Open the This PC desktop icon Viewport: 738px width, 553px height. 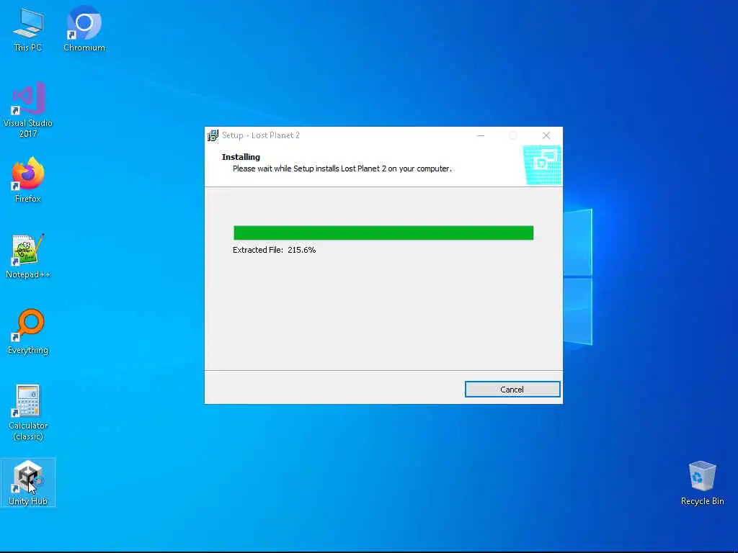point(28,29)
